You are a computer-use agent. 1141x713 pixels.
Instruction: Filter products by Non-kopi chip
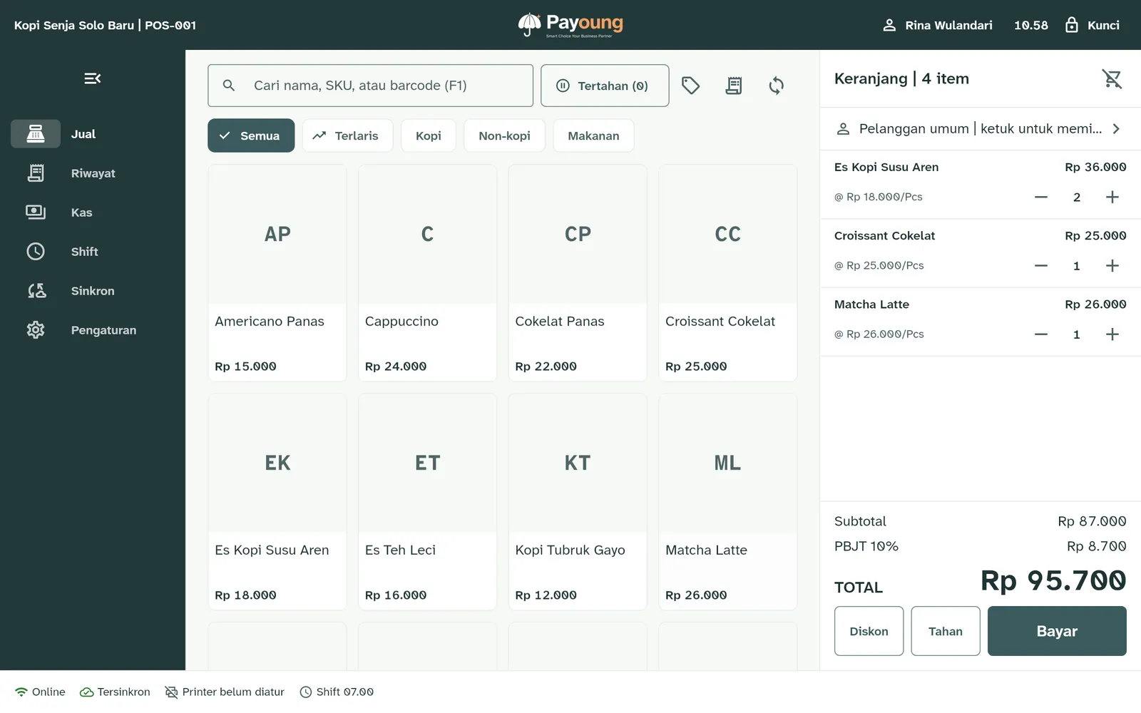tap(504, 135)
